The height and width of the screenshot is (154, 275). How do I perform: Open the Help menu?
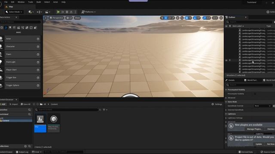[63, 2]
